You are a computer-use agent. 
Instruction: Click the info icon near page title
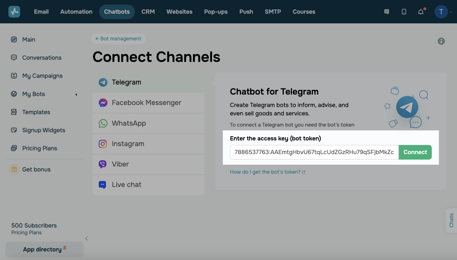(441, 41)
